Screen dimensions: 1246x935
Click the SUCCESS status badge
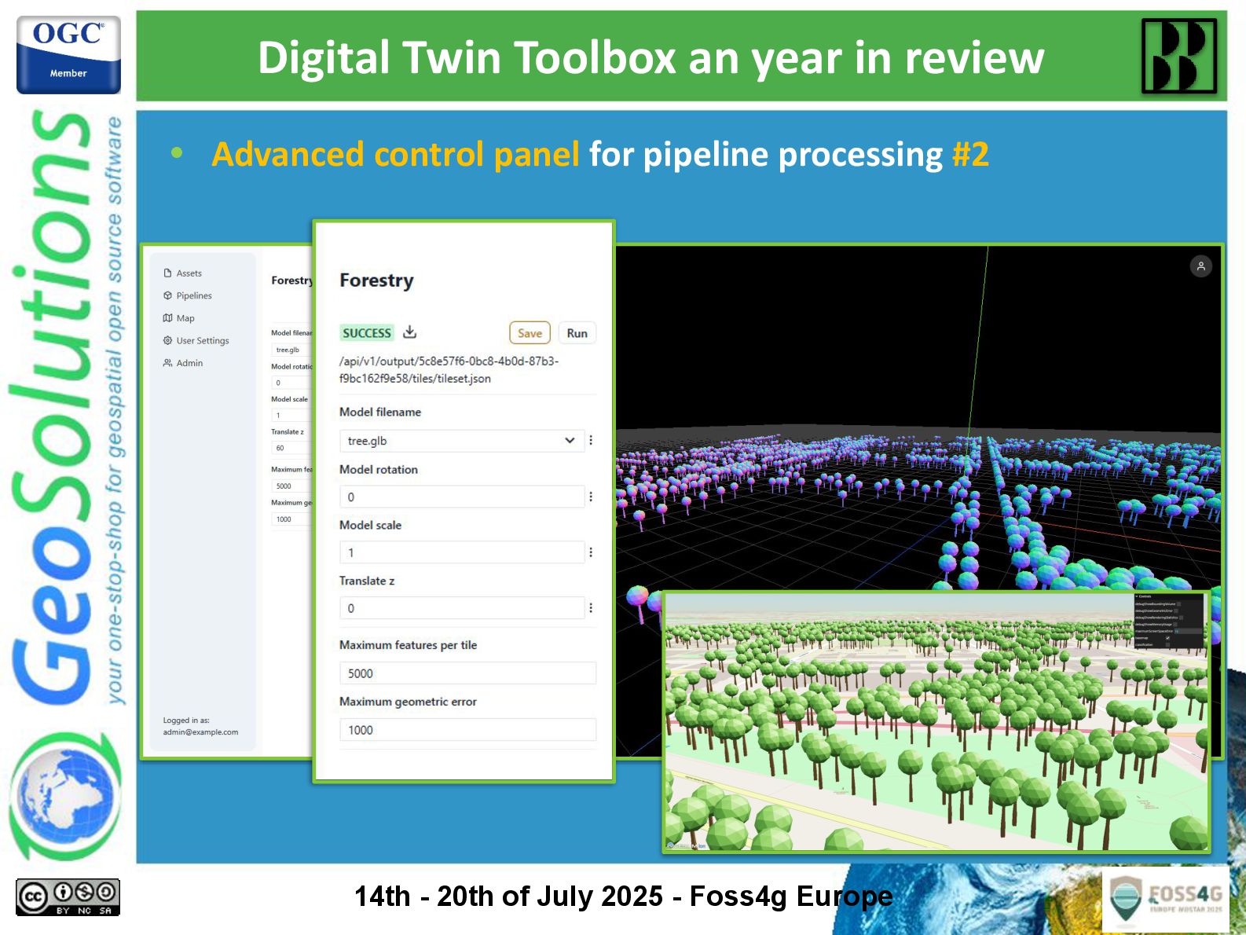pyautogui.click(x=367, y=333)
